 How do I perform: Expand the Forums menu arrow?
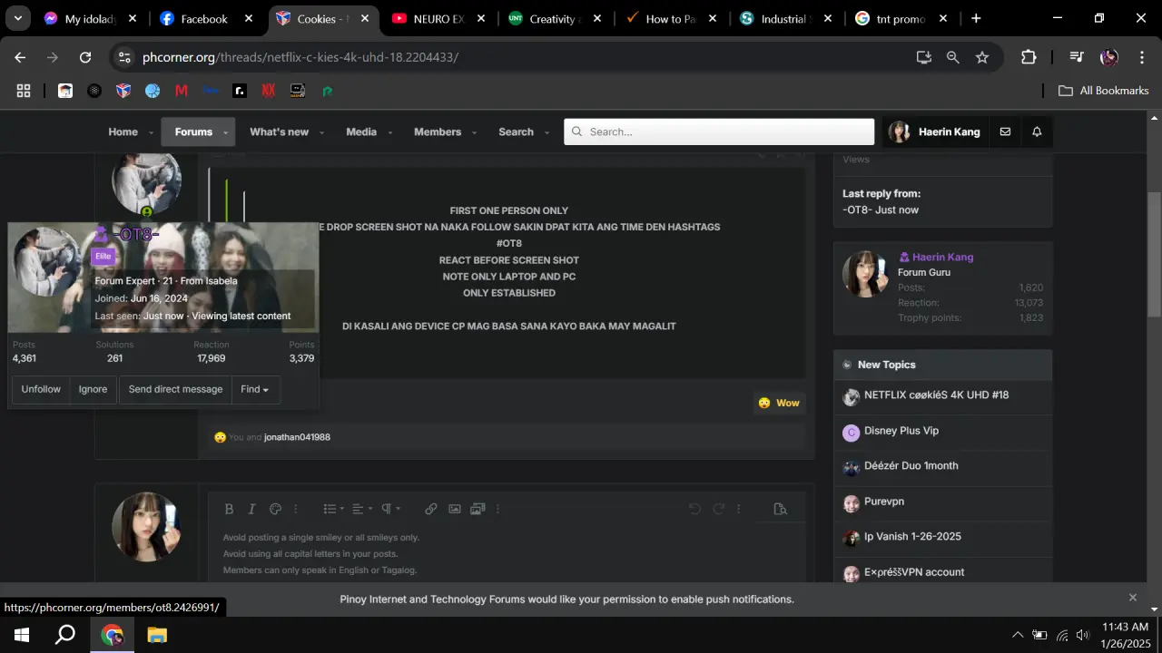point(226,132)
